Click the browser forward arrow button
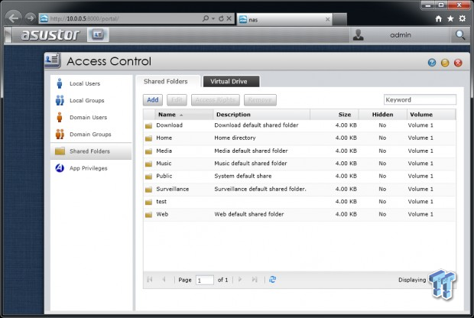Screen dimensions: 474x318 tap(30, 18)
